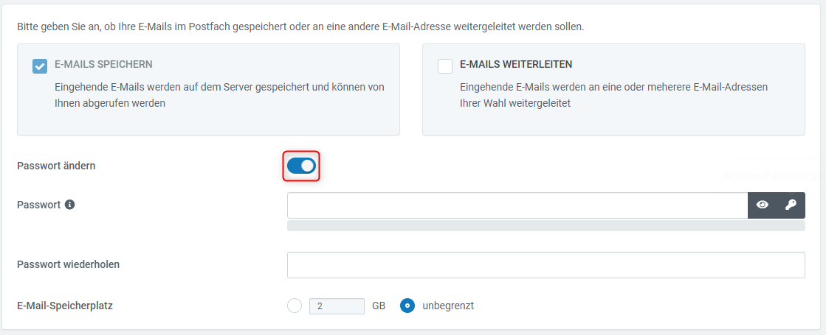Select the limited GB storage radio button
This screenshot has height=335, width=826.
coord(295,306)
